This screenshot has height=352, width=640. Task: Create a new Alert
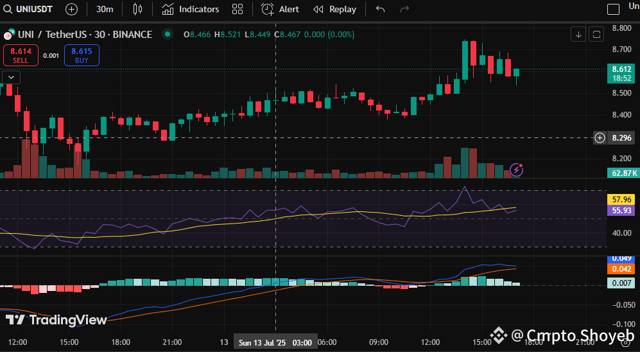pos(280,9)
